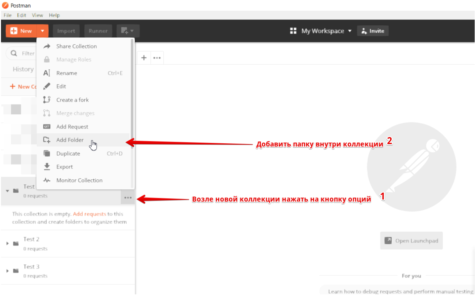The width and height of the screenshot is (475, 297).
Task: Click the Filter search field
Action: (x=22, y=53)
